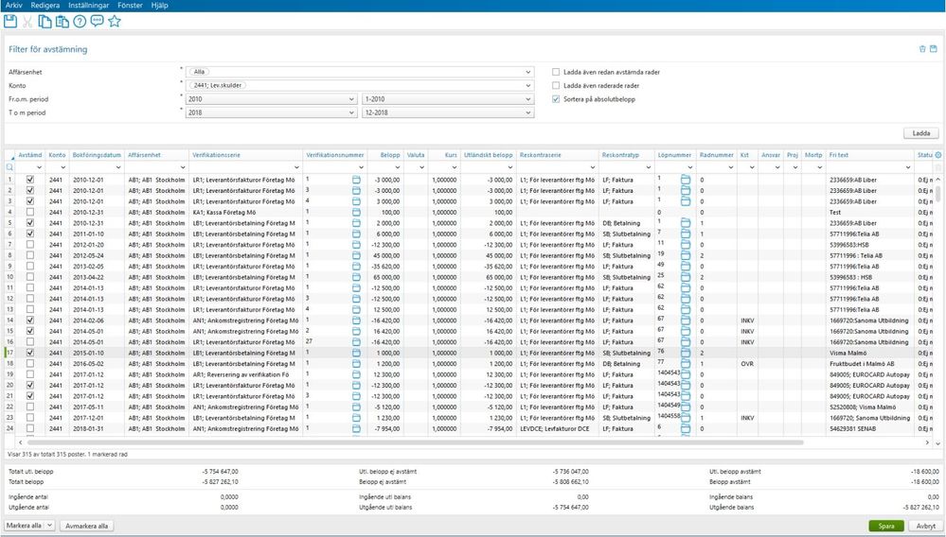
Task: Click the Avmarkera alla button
Action: pyautogui.click(x=86, y=526)
